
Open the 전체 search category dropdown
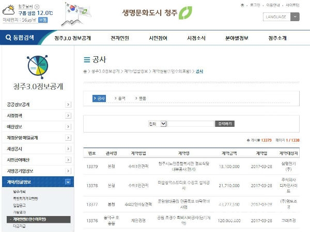click(157, 124)
